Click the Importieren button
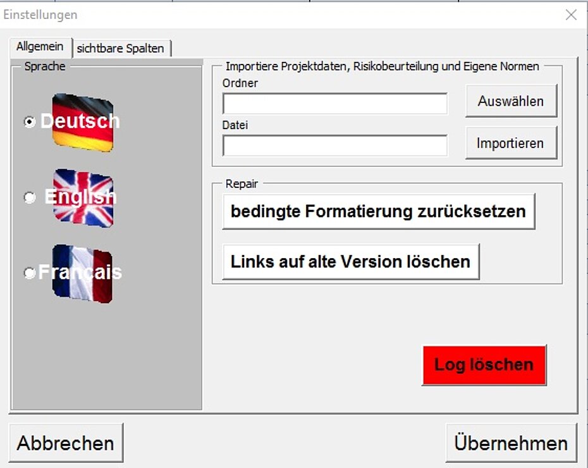Image resolution: width=588 pixels, height=468 pixels. click(510, 143)
